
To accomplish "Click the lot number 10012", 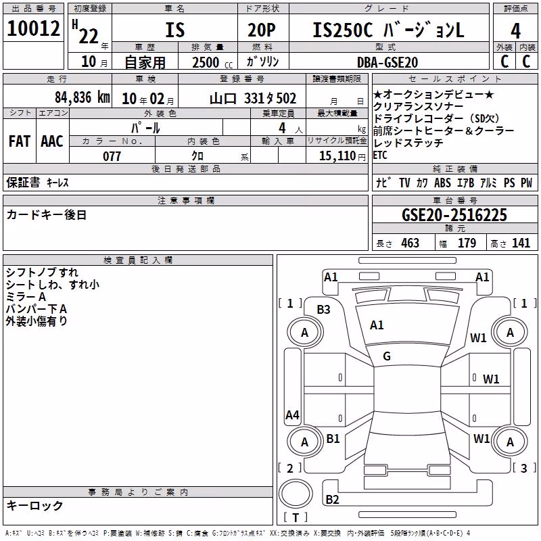I will click(x=33, y=28).
